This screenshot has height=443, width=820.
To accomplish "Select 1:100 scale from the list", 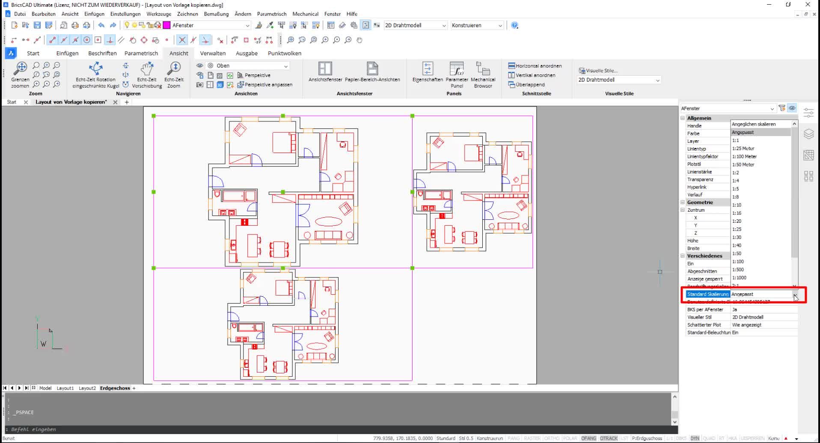I will click(x=761, y=262).
